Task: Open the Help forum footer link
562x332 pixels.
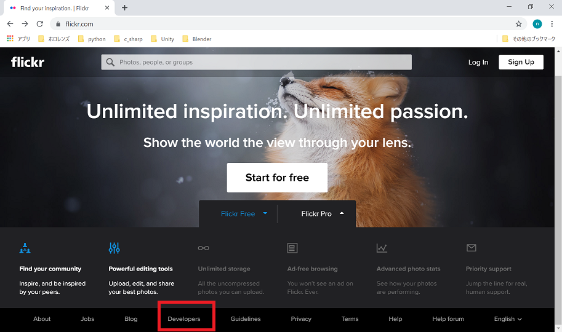Action: click(448, 318)
